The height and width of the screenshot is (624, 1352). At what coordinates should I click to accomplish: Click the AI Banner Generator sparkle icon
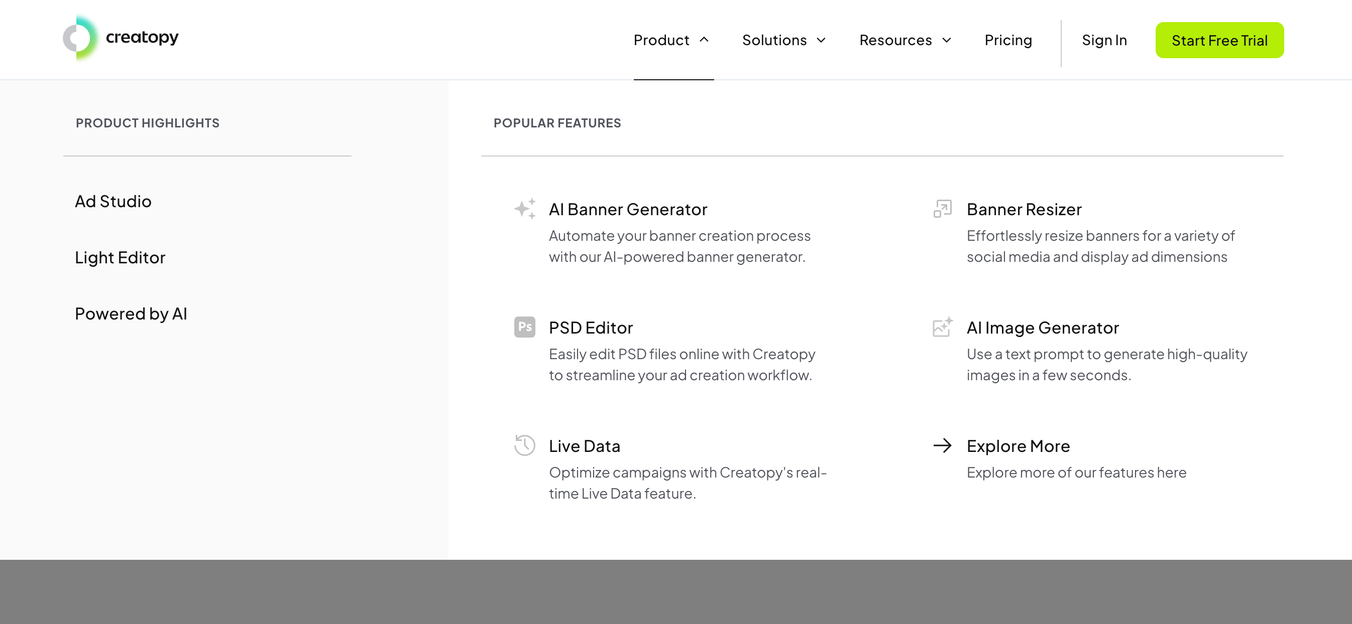pos(524,209)
